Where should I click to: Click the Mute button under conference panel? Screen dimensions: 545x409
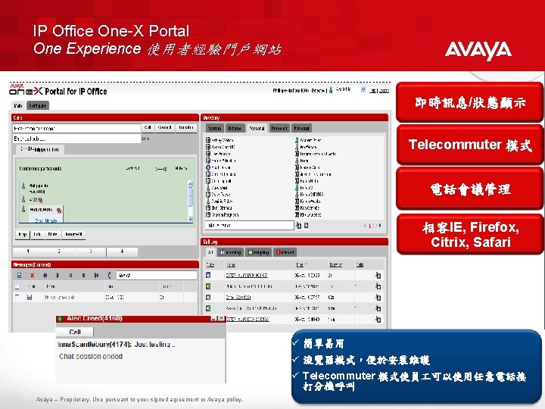coord(53,234)
